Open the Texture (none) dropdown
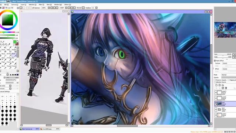Viewport: 236px width, 133px height. 229,63
